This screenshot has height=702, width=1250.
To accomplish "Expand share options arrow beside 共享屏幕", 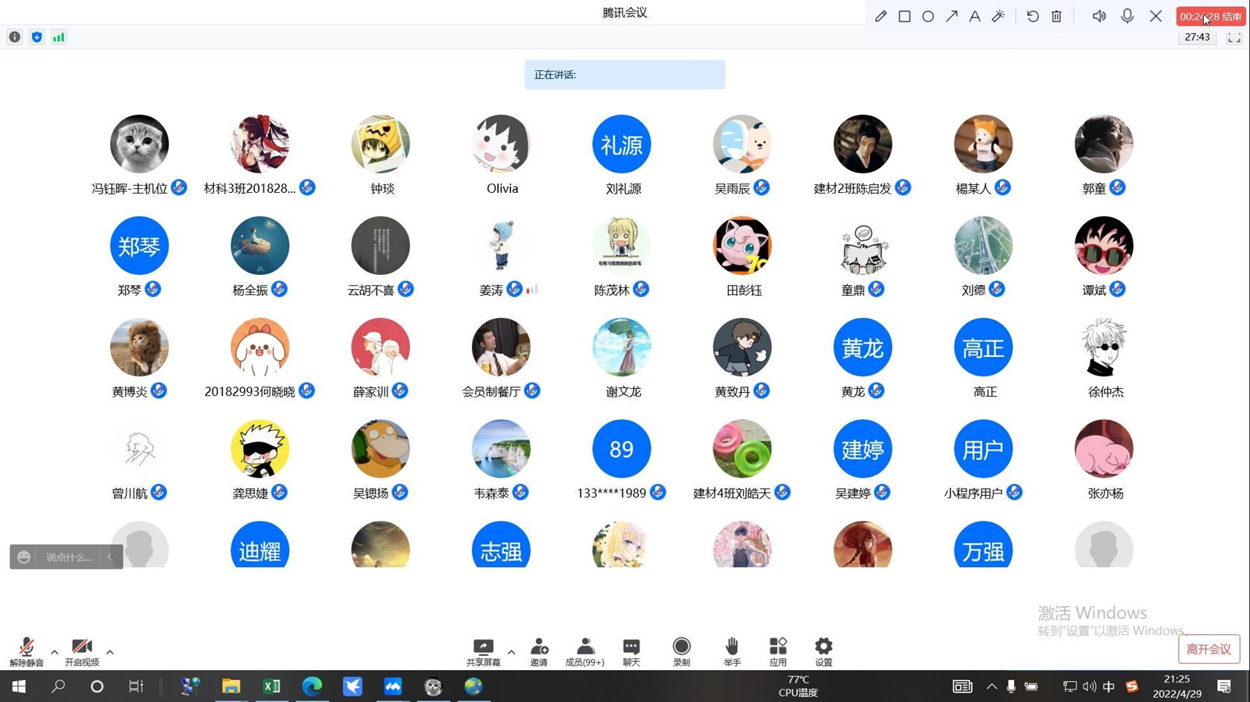I will point(511,652).
